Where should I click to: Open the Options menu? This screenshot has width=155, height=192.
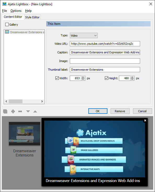point(16,11)
